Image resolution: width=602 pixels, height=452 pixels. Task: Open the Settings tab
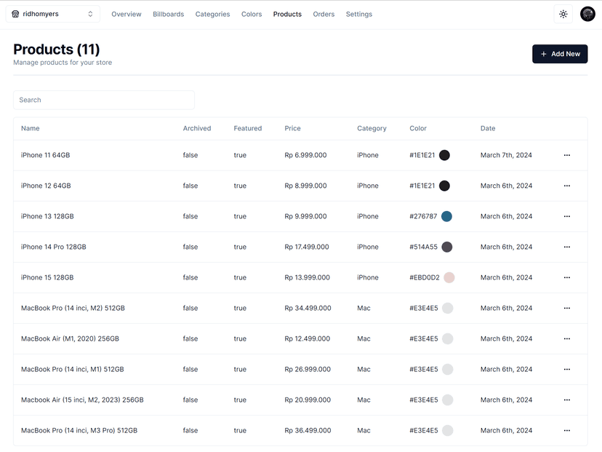tap(359, 15)
